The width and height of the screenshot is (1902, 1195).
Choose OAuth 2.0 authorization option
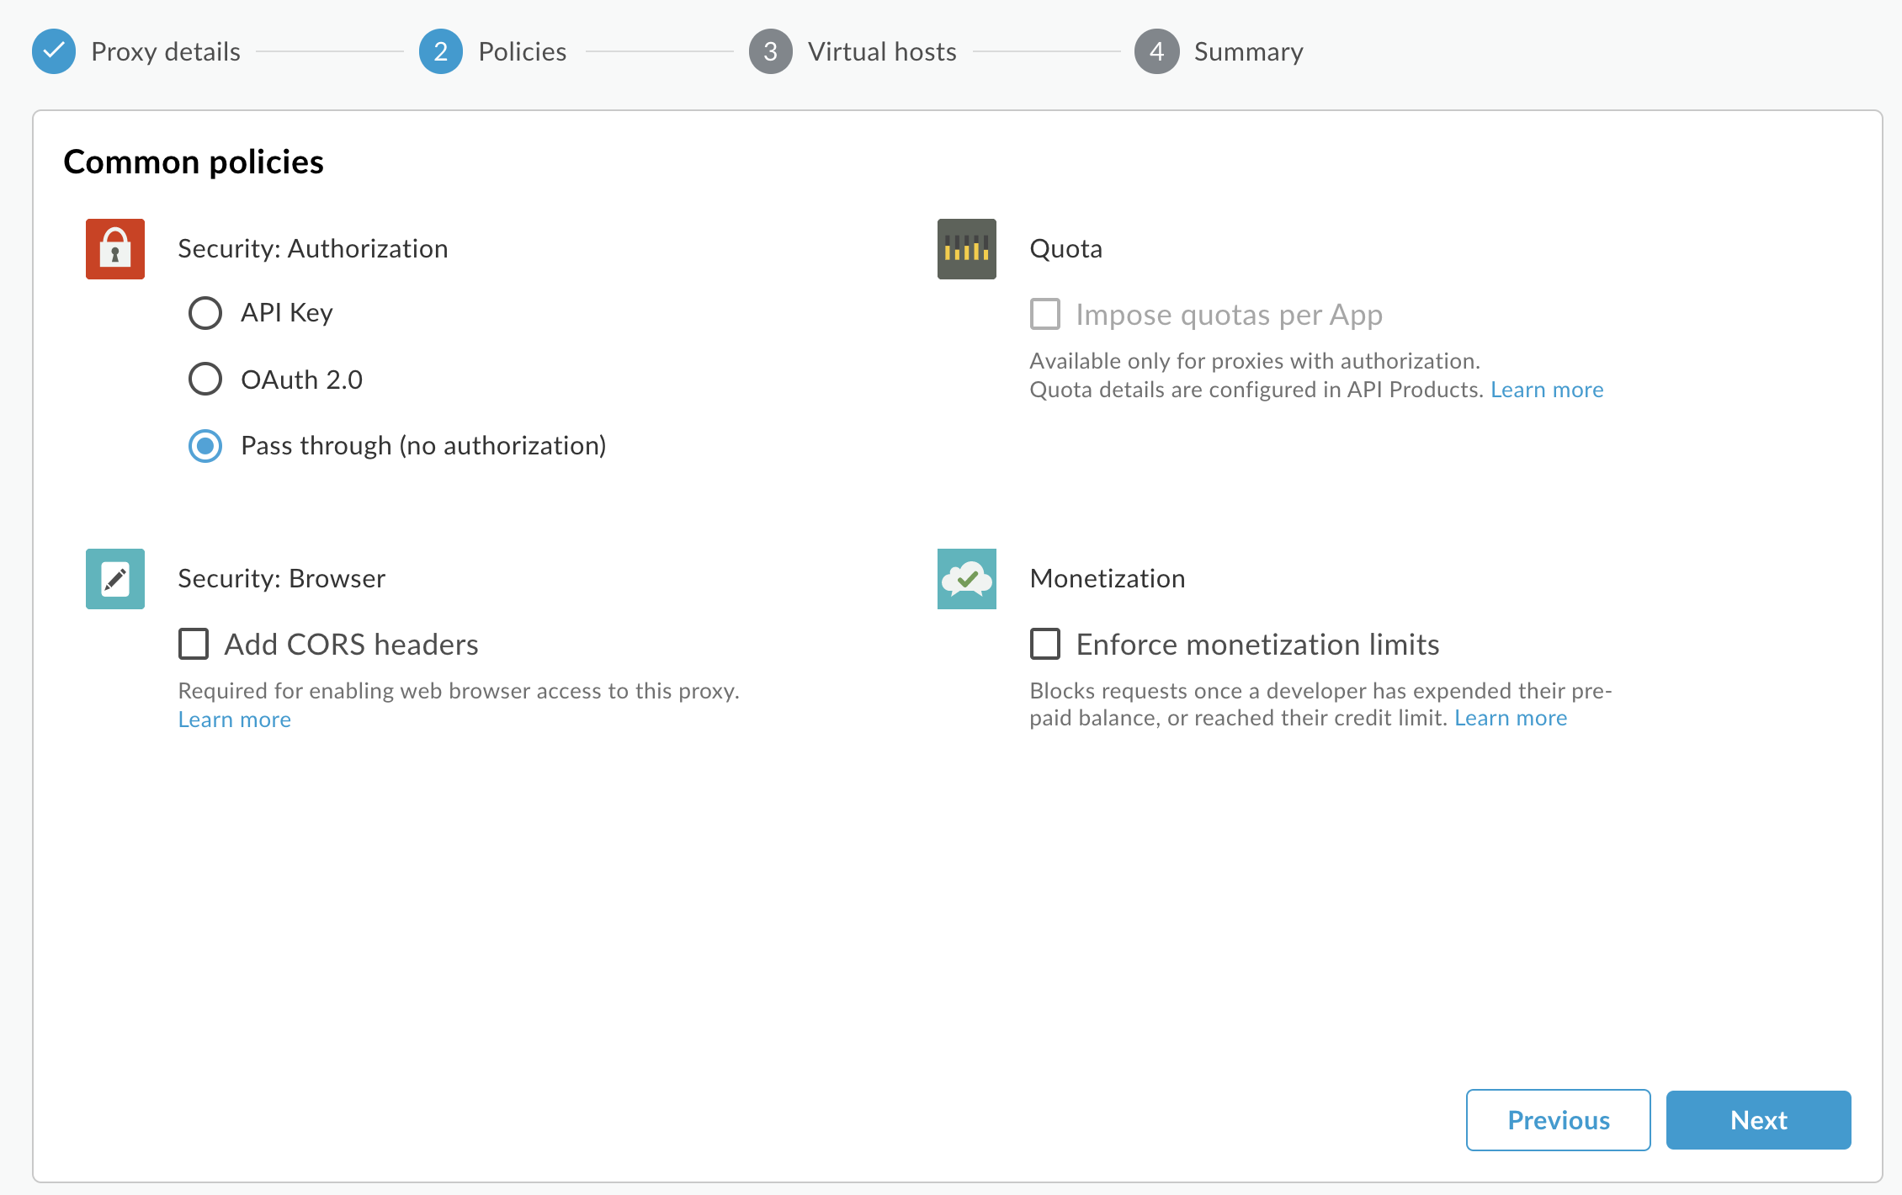click(x=205, y=380)
